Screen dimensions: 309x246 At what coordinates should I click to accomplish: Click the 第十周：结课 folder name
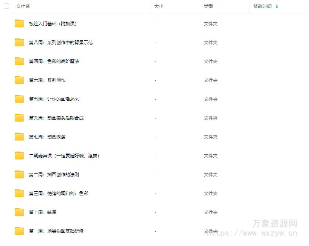43,212
